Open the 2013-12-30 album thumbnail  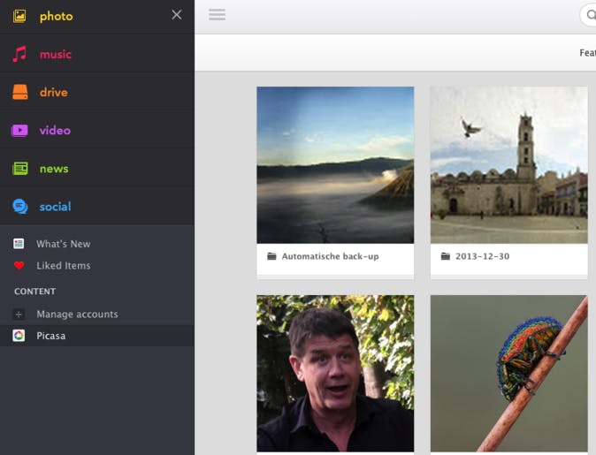click(509, 165)
